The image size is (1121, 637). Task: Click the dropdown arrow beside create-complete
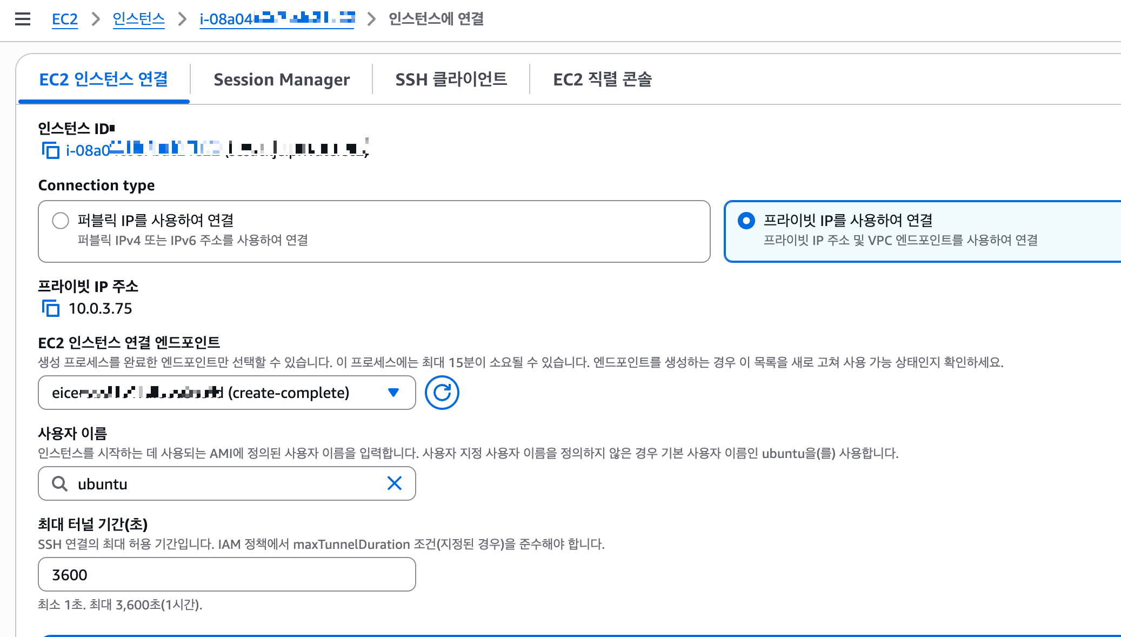393,393
